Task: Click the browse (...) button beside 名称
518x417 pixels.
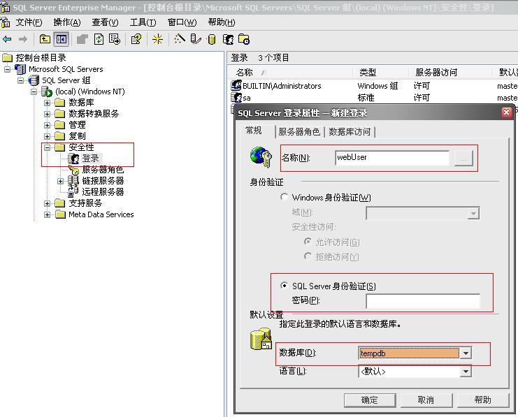Action: coord(463,158)
